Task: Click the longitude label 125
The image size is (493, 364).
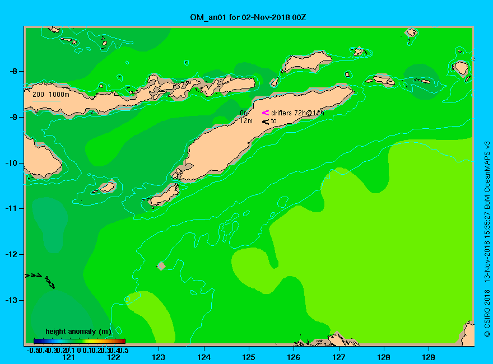Action: click(x=249, y=357)
